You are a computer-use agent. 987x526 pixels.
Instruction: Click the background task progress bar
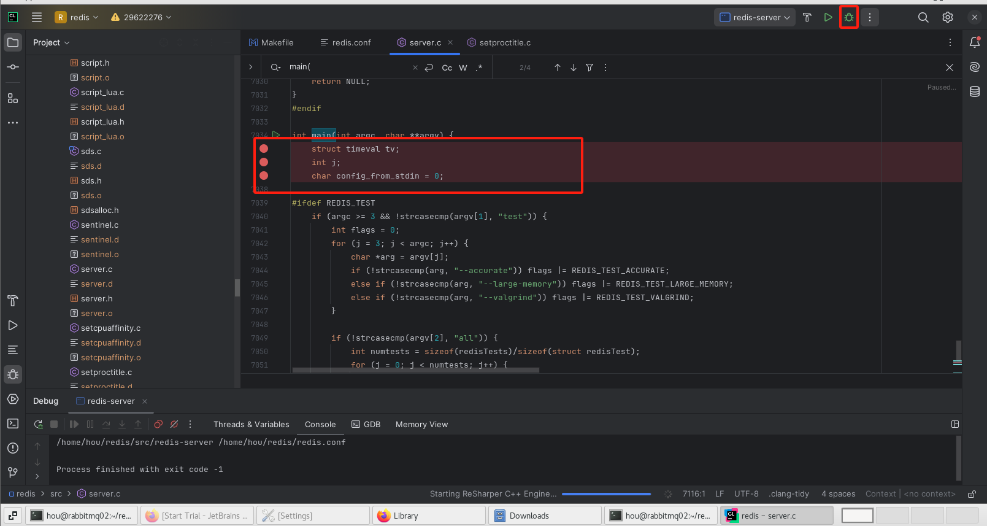606,494
